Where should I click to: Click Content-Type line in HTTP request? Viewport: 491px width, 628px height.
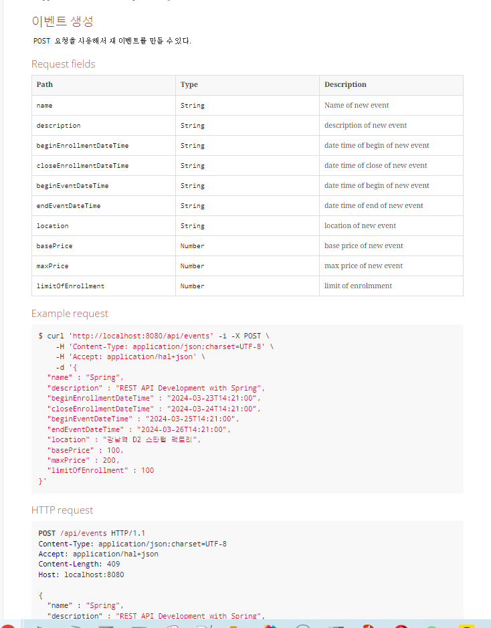(132, 544)
